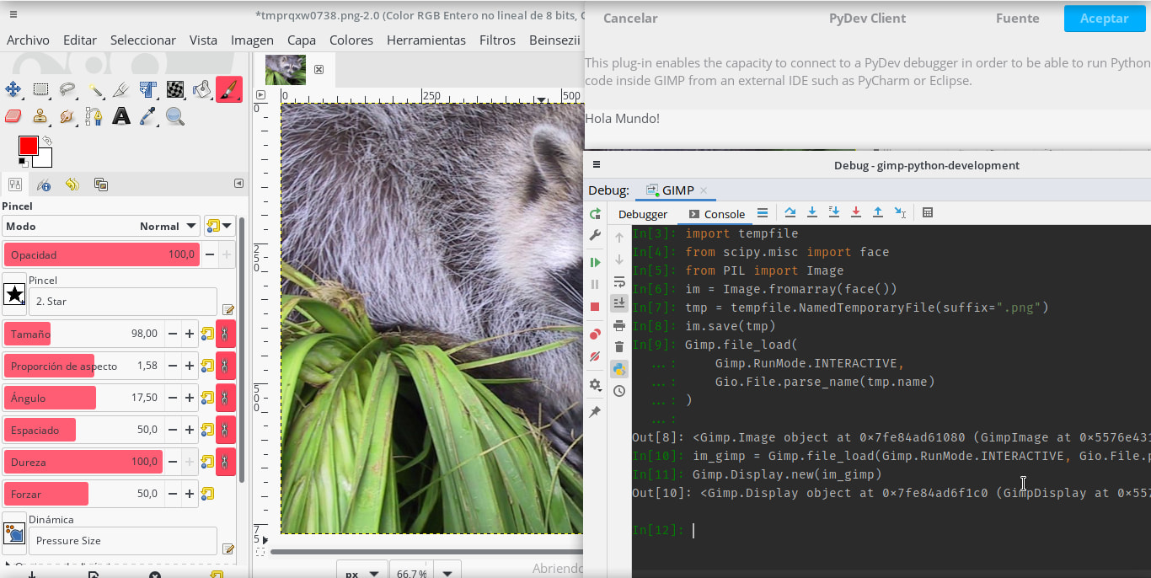Activate the Clone stamp tool
This screenshot has width=1151, height=578.
coord(40,116)
